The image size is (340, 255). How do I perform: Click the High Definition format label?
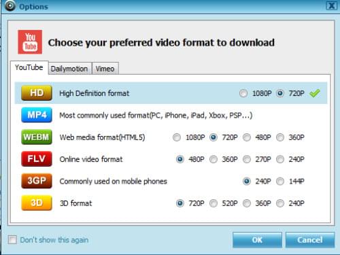point(95,93)
